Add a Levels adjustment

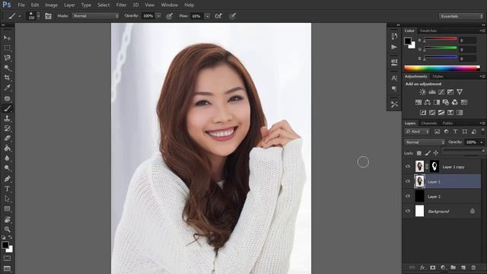(x=432, y=92)
